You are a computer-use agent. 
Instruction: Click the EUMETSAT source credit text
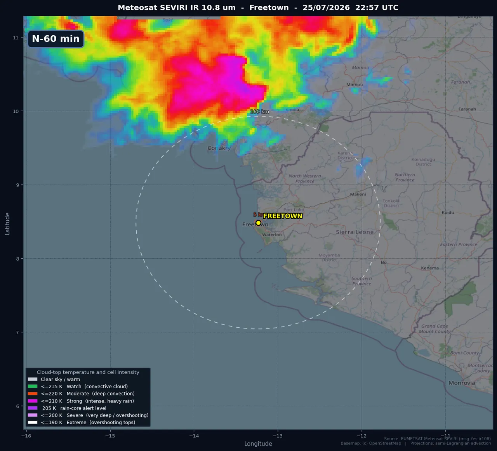(437, 439)
